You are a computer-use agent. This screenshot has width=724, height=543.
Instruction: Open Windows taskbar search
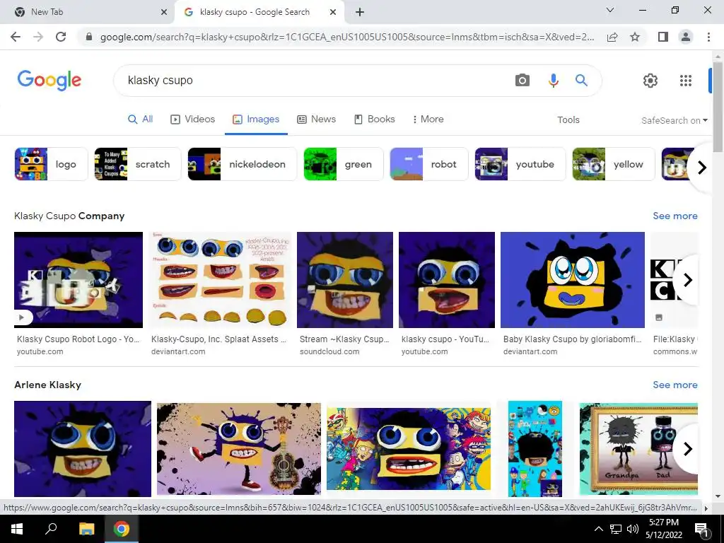click(51, 529)
